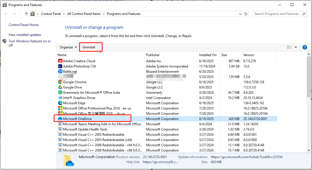Click the Intel Graphics Driver icon
Viewport: 312px width, 170px height.
pyautogui.click(x=60, y=98)
